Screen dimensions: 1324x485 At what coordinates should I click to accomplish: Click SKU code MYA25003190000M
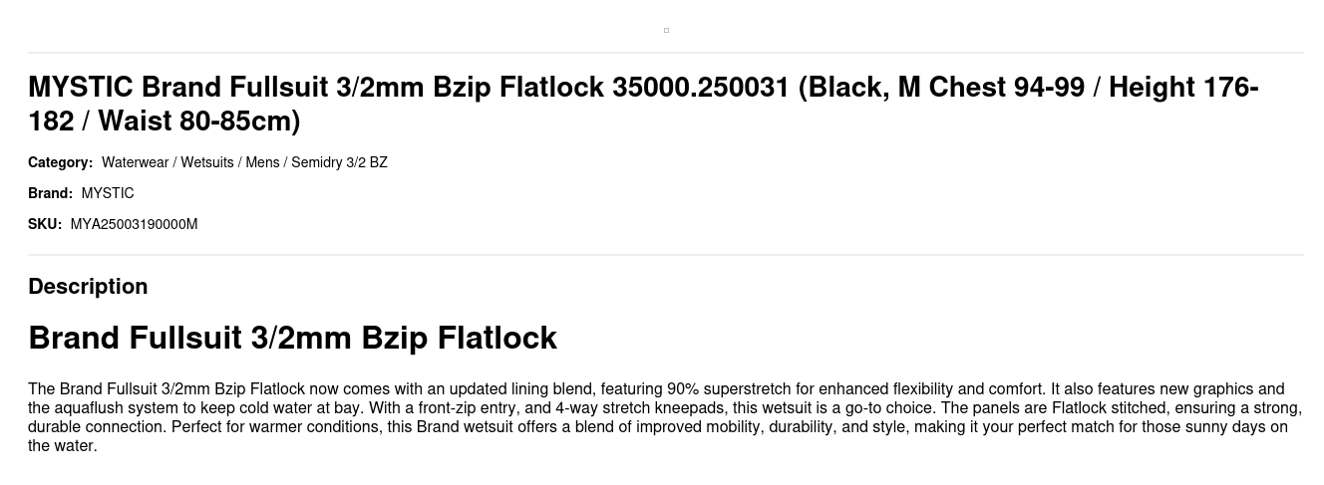134,224
